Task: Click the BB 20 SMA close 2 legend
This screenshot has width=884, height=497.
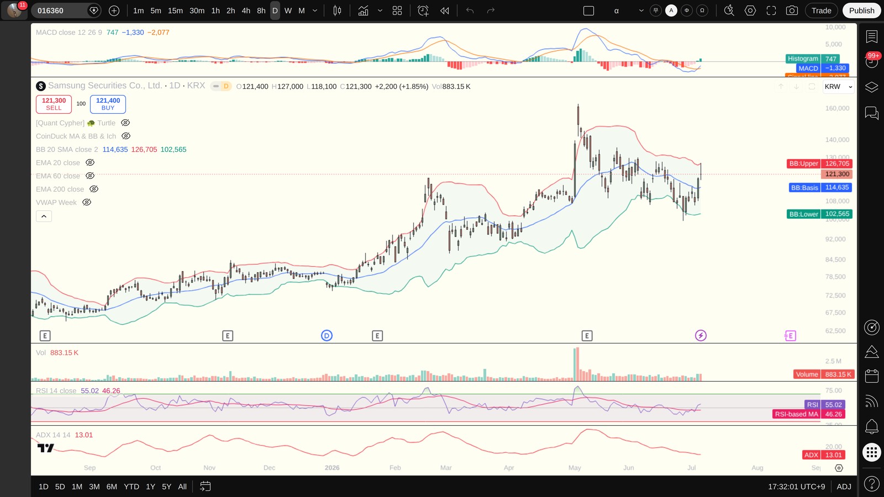Action: coord(67,150)
